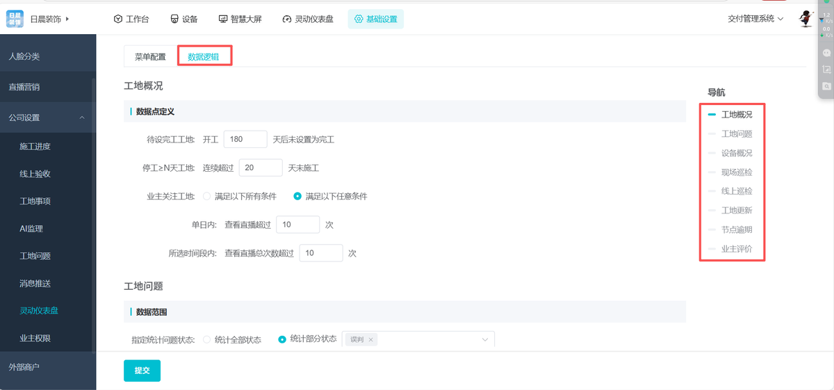Open 直播营销 in the left sidebar
Screen dimensions: 834x390
coord(48,87)
